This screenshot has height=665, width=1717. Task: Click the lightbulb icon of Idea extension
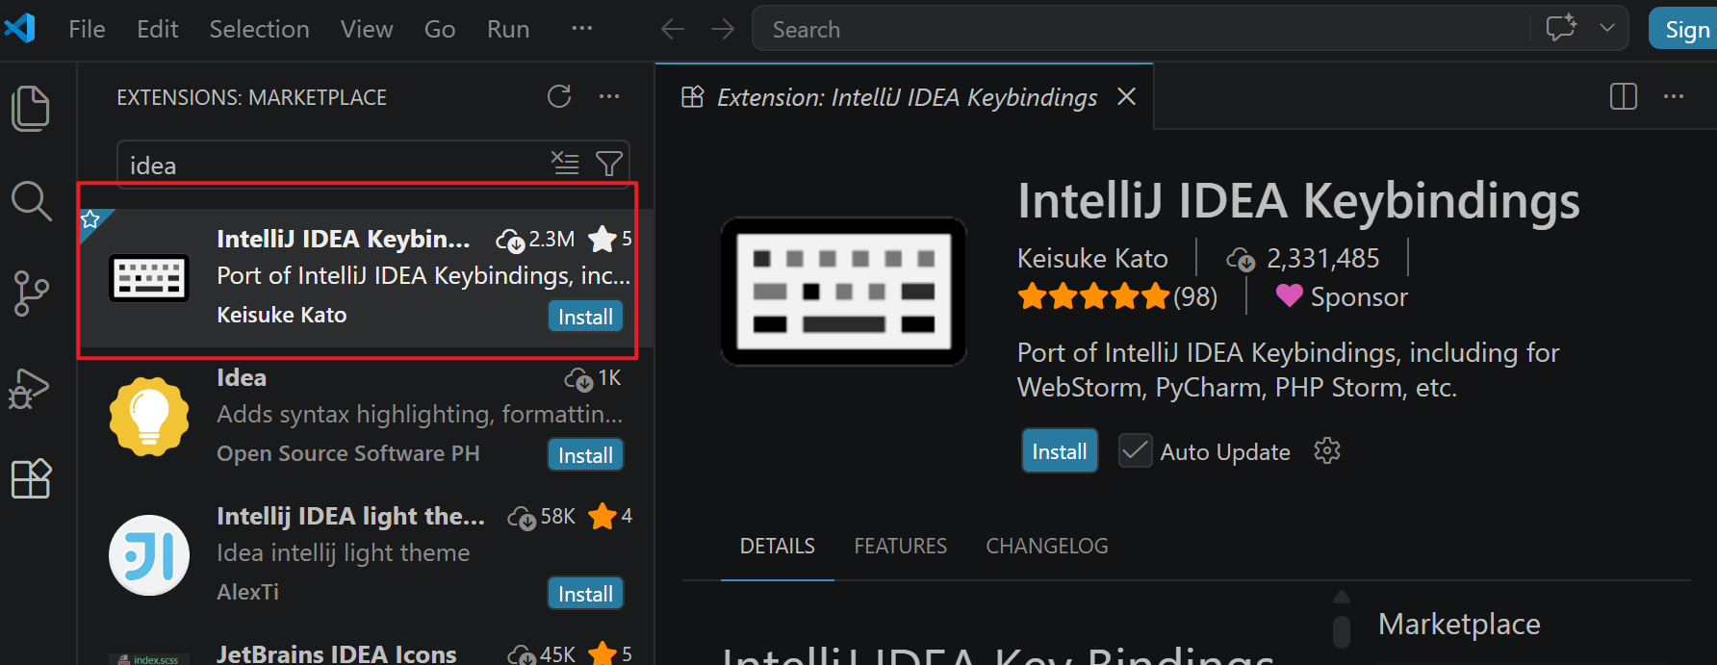(x=149, y=417)
